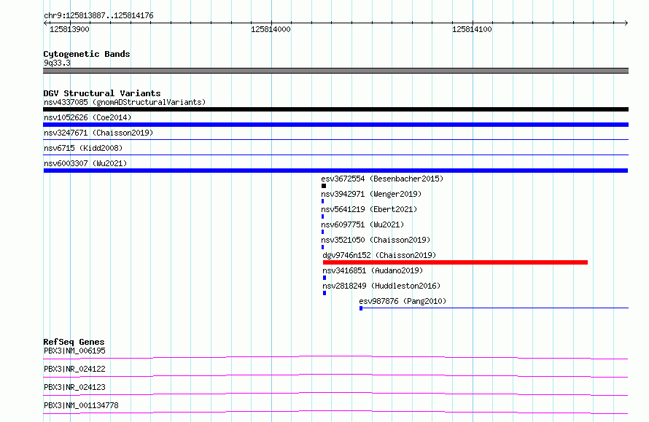Click the blue nsv5641219 variant marker
Viewport: 649px width, 422px height.
(x=323, y=216)
